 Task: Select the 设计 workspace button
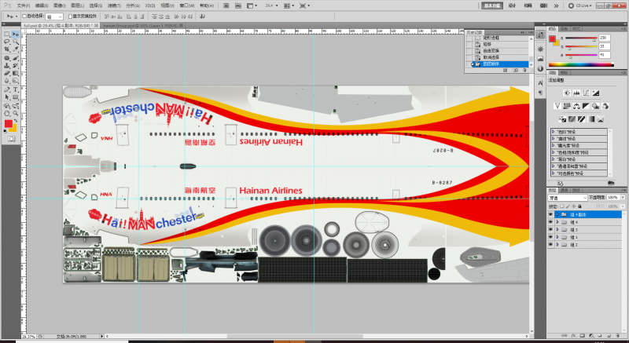[513, 5]
